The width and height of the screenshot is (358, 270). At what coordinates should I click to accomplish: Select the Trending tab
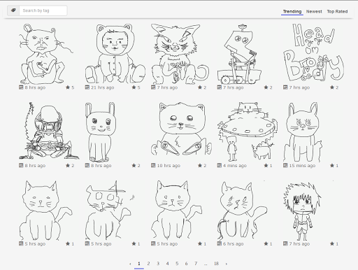[292, 11]
